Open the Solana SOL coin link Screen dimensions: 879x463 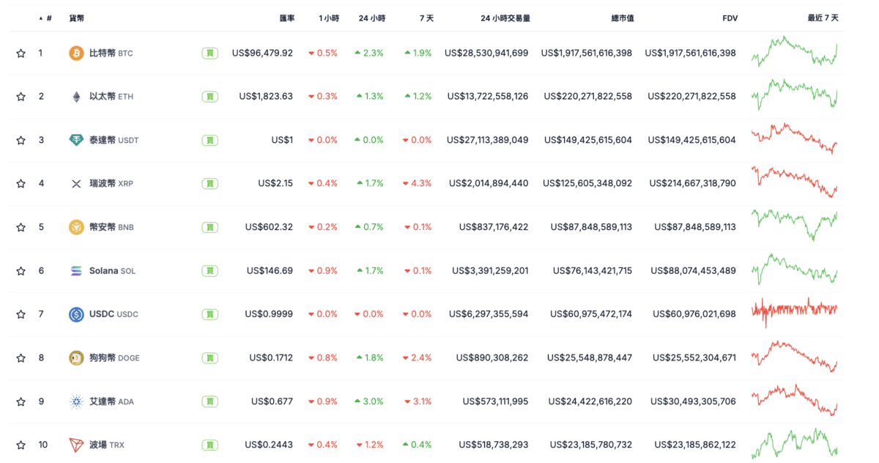[x=112, y=271]
